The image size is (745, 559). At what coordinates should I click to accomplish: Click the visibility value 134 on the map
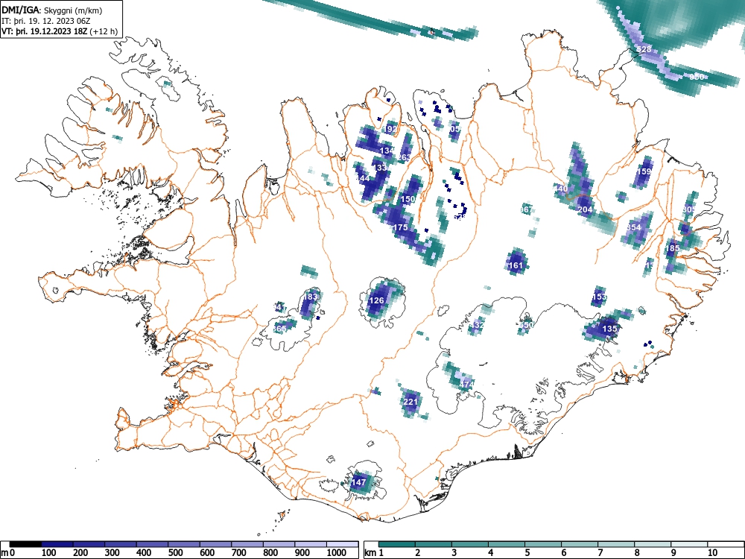pyautogui.click(x=387, y=151)
